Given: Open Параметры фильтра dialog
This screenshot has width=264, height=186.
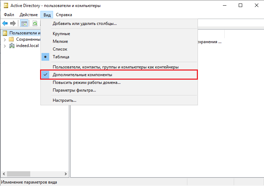Looking at the screenshot, I should point(74,90).
